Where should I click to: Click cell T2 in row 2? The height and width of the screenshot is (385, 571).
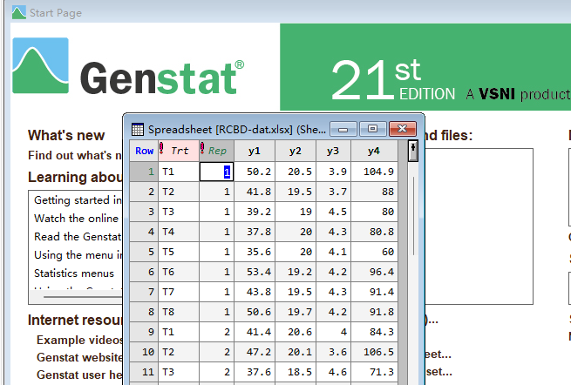[179, 192]
